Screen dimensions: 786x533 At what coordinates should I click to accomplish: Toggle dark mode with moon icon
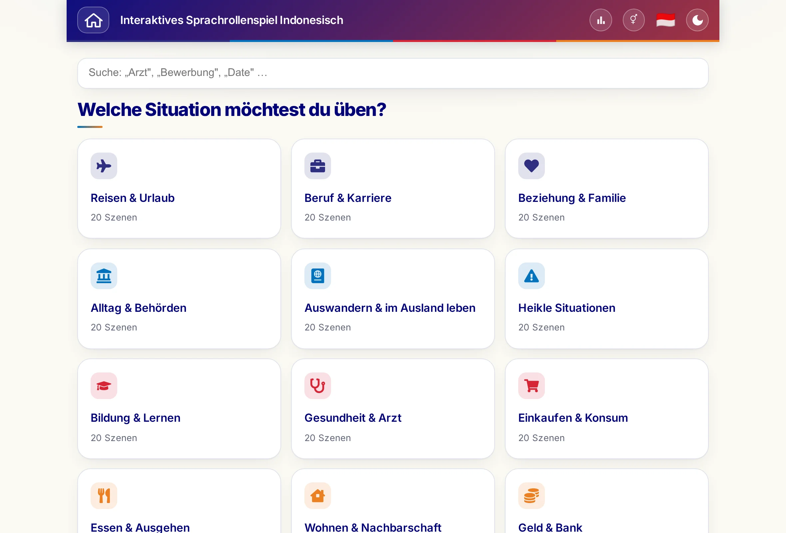[x=697, y=20]
